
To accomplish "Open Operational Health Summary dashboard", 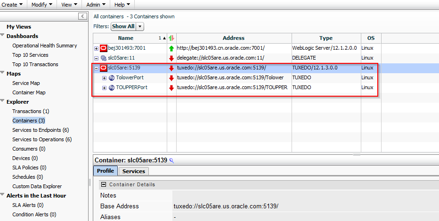I will click(45, 46).
